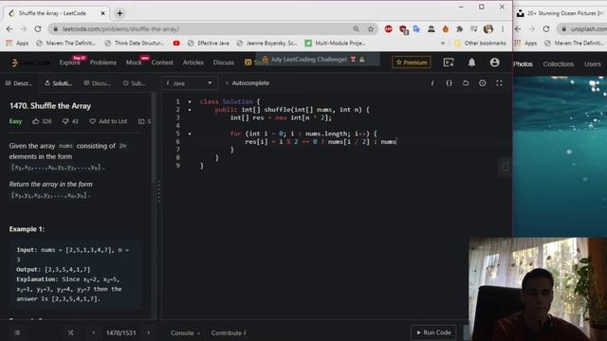Open the Chrome three-dot menu

click(x=503, y=29)
